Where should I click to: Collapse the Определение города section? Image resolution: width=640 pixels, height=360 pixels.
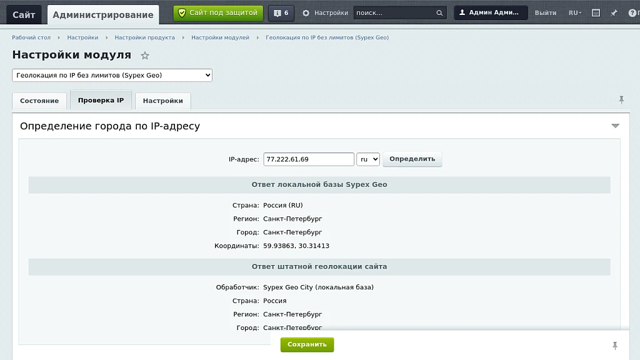pos(615,126)
